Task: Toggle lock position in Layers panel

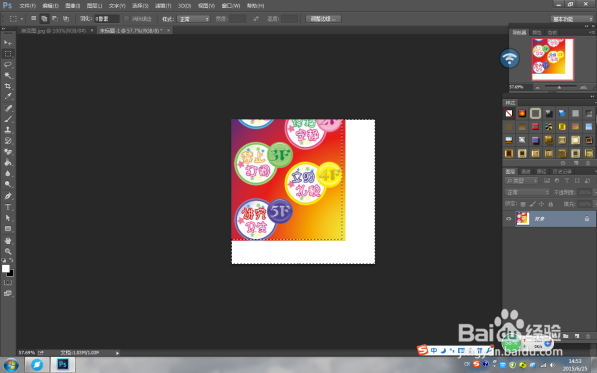Action: 542,204
